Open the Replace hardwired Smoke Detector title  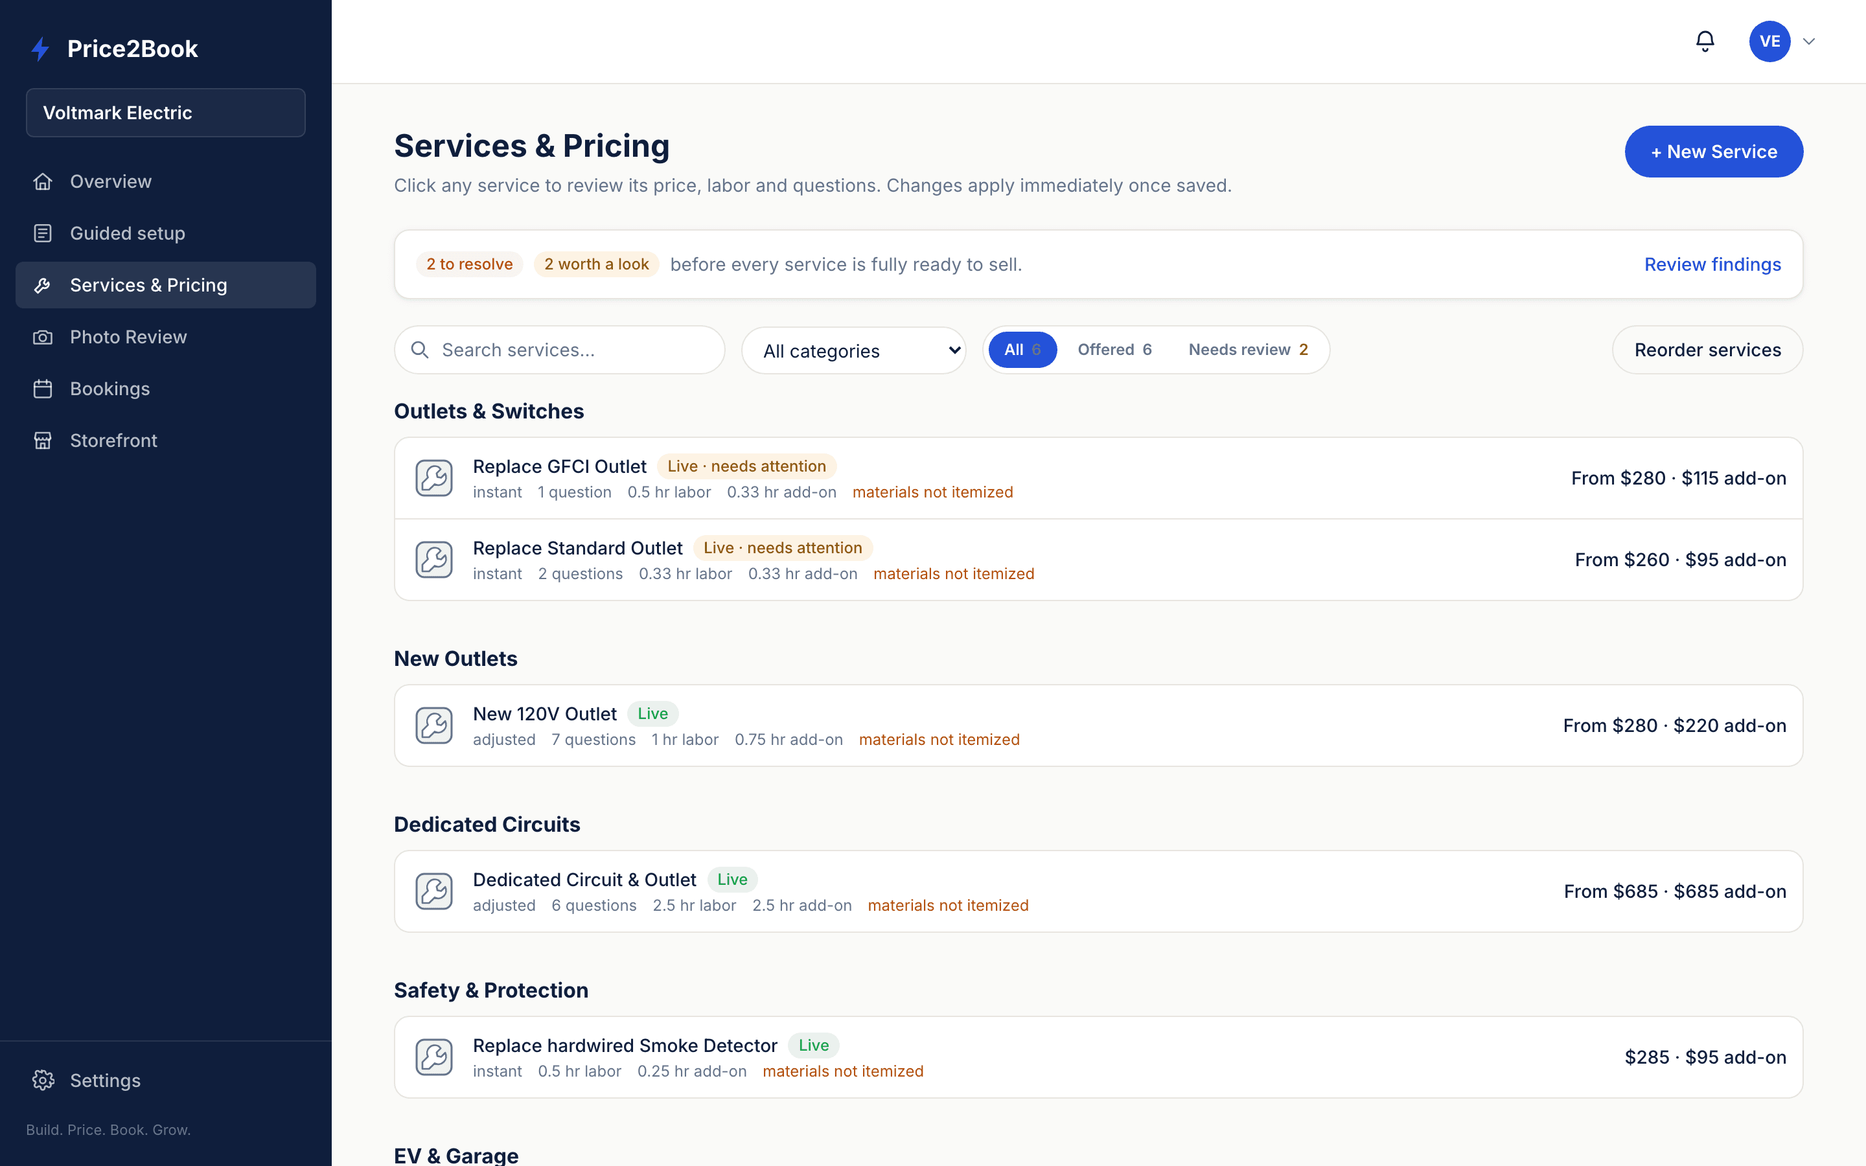(x=625, y=1046)
